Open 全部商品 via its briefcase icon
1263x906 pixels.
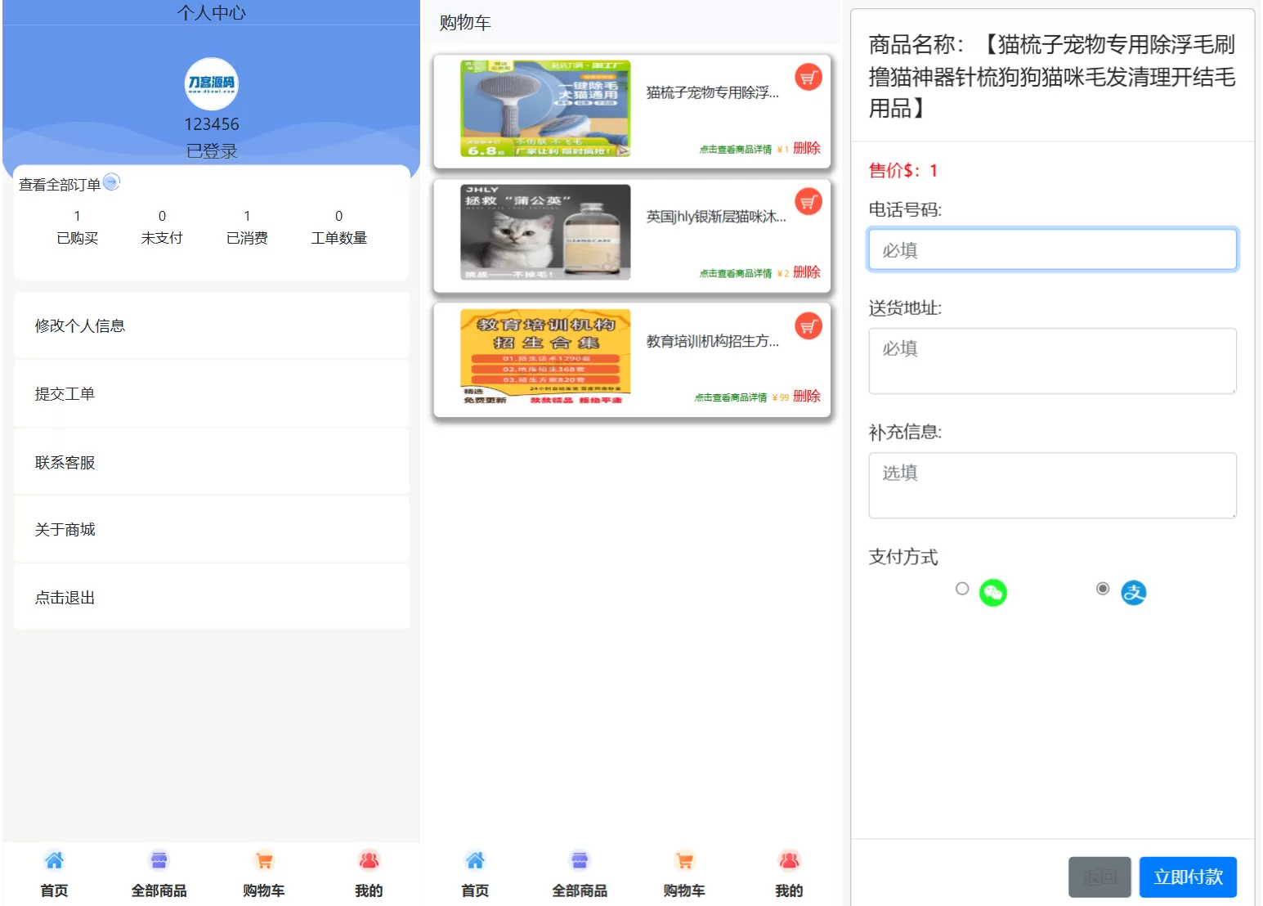pyautogui.click(x=159, y=860)
